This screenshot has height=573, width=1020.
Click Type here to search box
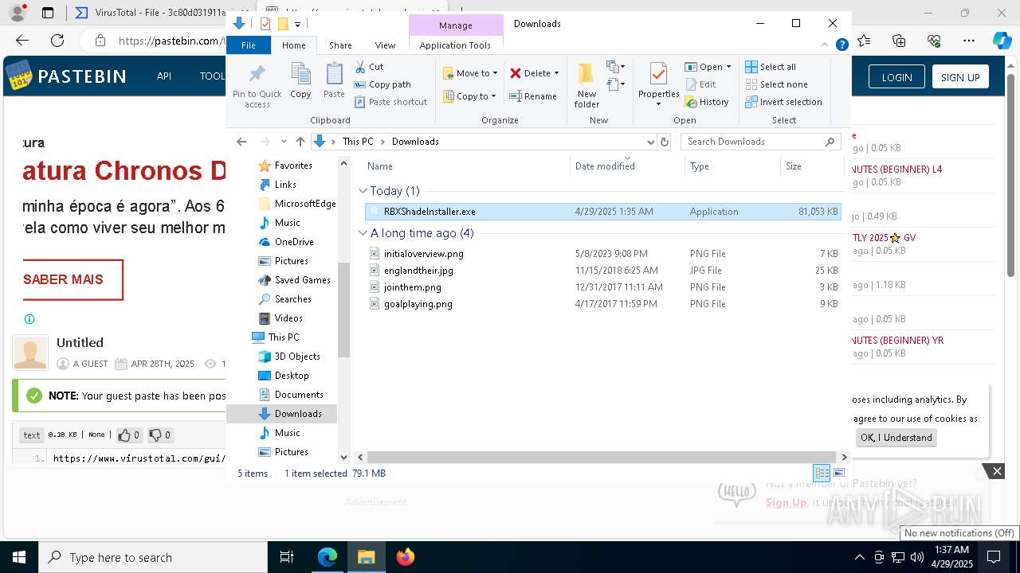(x=153, y=557)
